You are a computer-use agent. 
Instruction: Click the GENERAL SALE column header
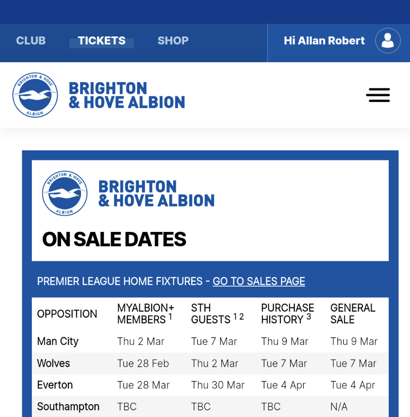tap(353, 314)
